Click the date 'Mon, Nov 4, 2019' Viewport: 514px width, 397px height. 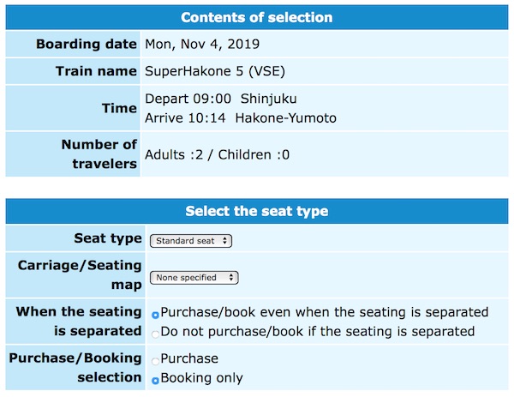click(x=202, y=44)
